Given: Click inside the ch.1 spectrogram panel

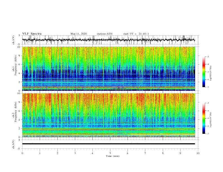Looking at the screenshot, I should coord(108,69).
